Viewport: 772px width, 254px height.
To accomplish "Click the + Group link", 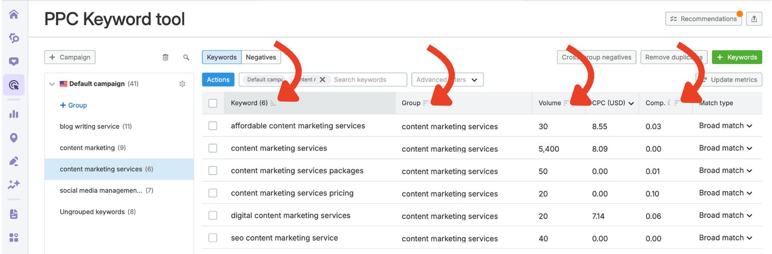I will (73, 105).
